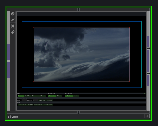Toggle the Clone Immune circle flag
The width and height of the screenshot is (158, 126).
(x=13, y=14)
